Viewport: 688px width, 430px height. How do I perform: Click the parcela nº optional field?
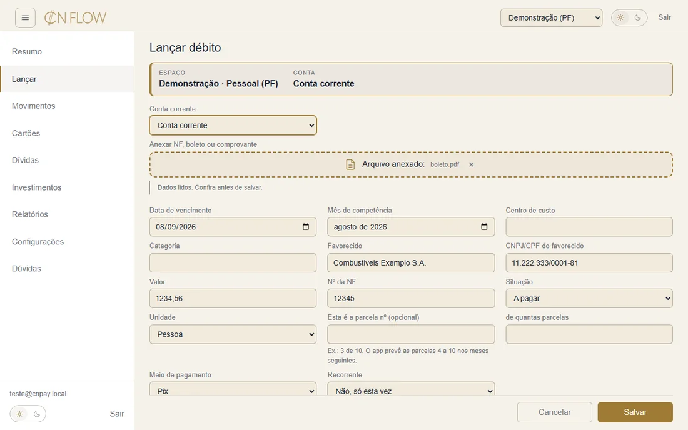pos(411,334)
